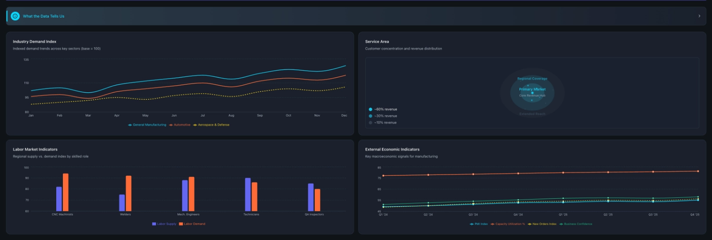
Task: Toggle General Manufacturing legend series
Action: (147, 125)
